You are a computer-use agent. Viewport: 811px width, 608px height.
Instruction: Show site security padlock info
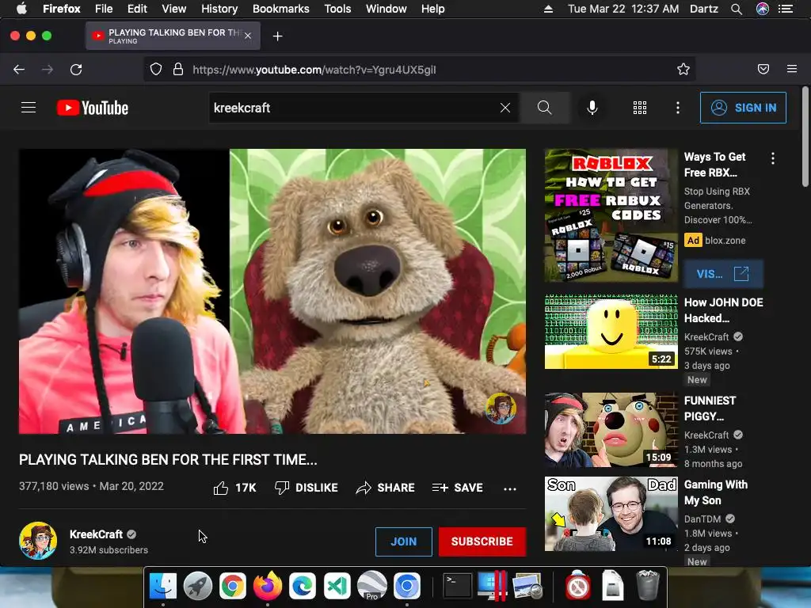[178, 70]
